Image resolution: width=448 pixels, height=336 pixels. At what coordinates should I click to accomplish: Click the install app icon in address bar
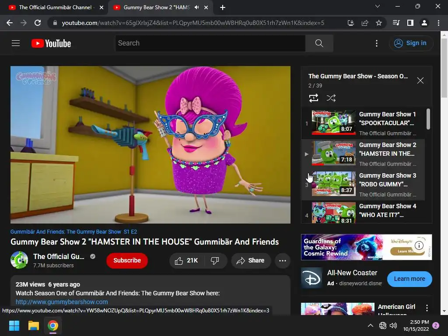click(x=350, y=23)
